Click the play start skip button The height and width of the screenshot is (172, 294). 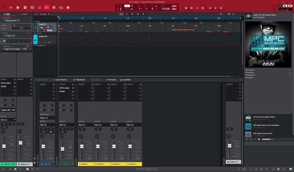point(221,8)
